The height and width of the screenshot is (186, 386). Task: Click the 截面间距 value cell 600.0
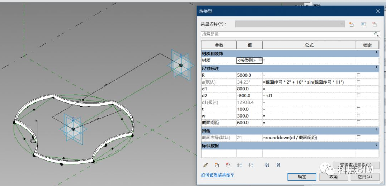pos(249,122)
